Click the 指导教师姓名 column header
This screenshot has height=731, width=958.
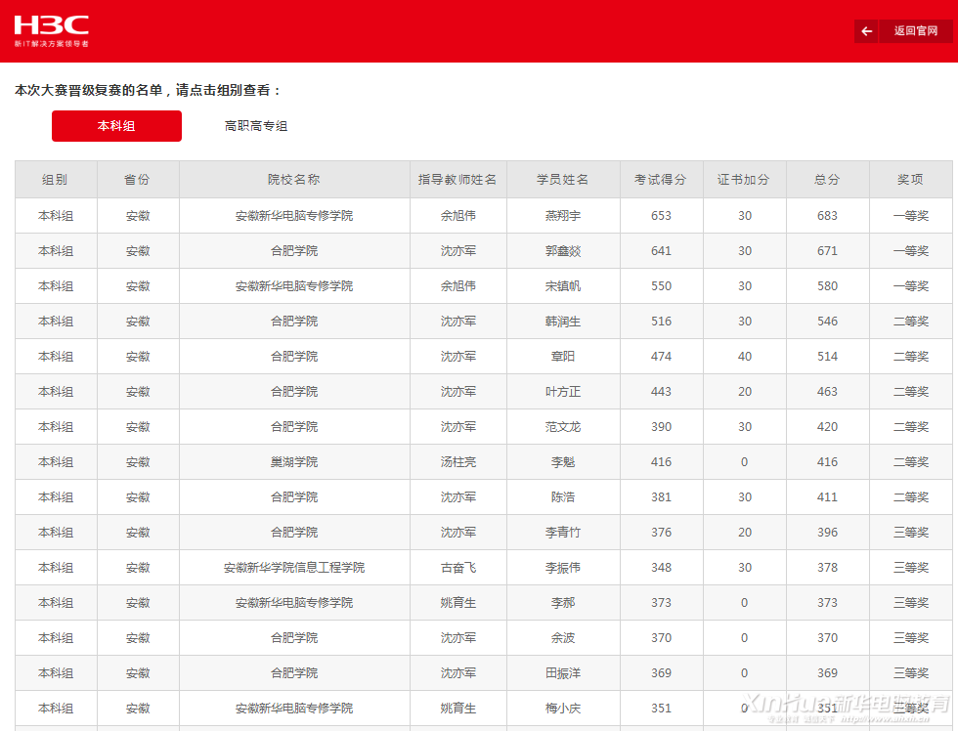point(457,180)
